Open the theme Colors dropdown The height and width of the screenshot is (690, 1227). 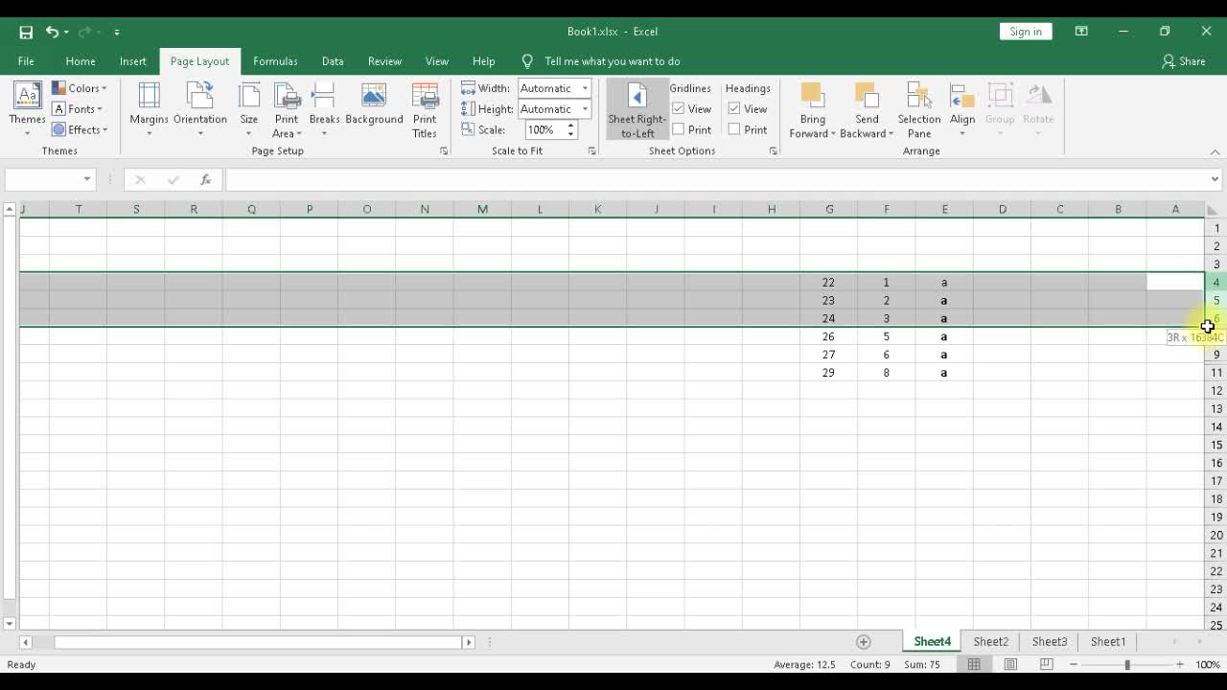pos(80,88)
